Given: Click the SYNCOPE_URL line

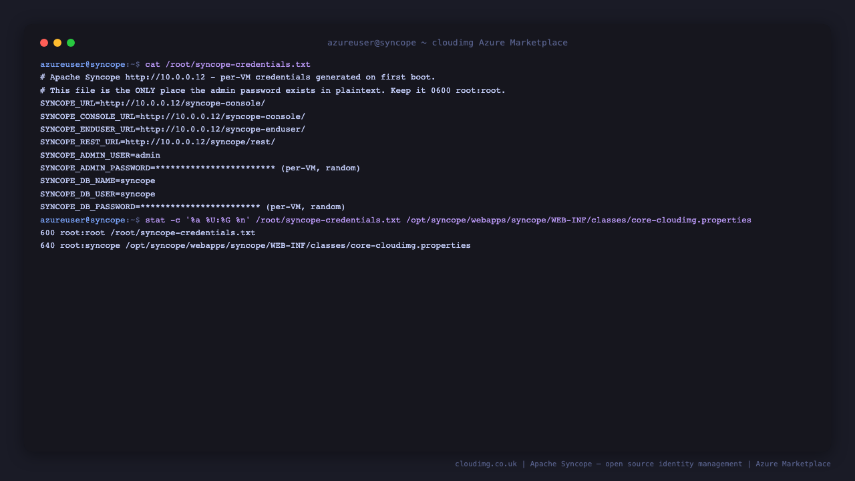Looking at the screenshot, I should click(152, 104).
